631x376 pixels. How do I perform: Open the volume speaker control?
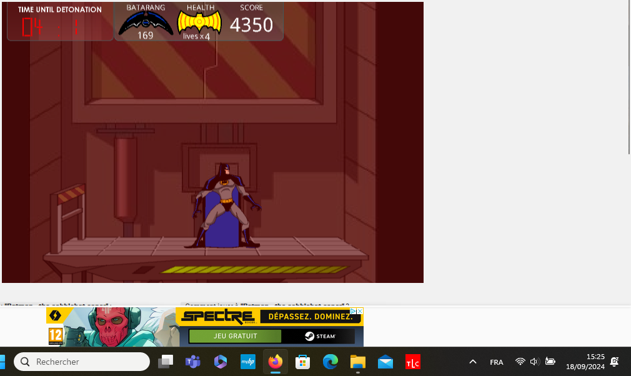click(535, 362)
